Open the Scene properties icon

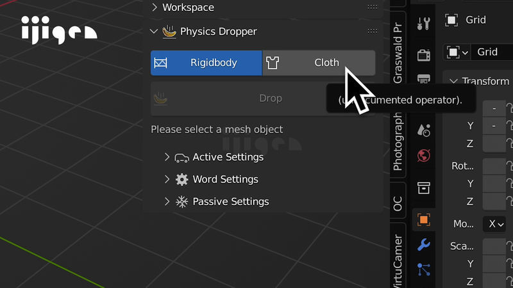[x=423, y=131]
